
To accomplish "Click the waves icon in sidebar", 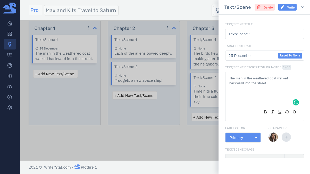I will [x=10, y=55].
